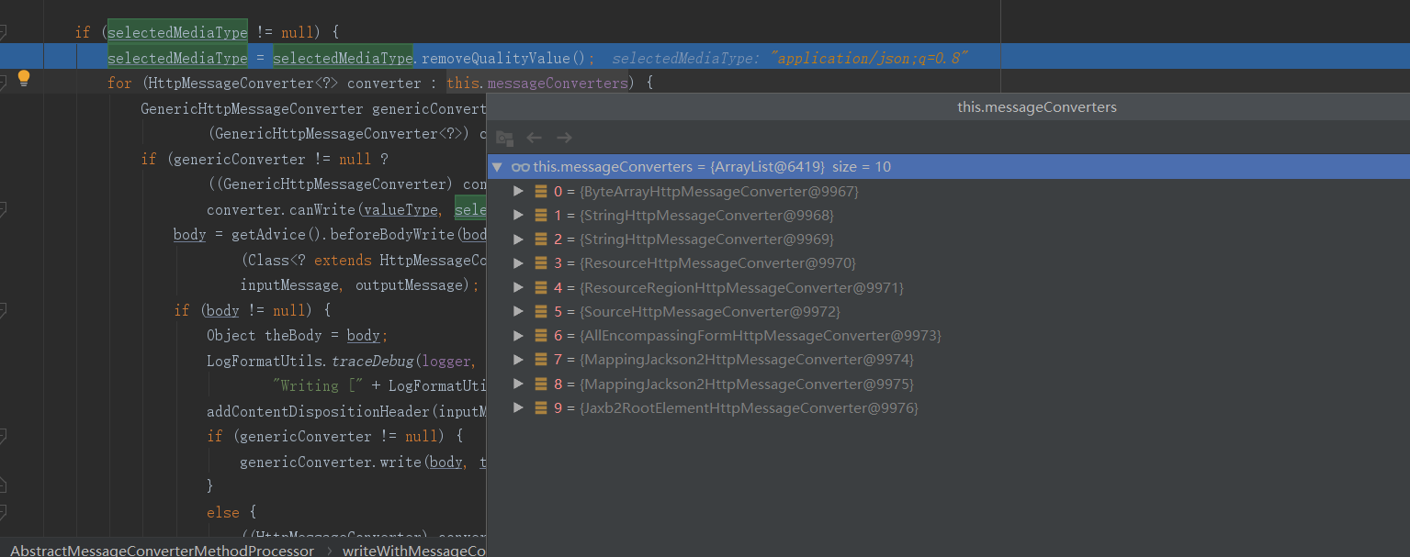This screenshot has height=557, width=1410.
Task: Click the field icon of SourceHttpMessageConverter@9972
Action: click(x=542, y=312)
